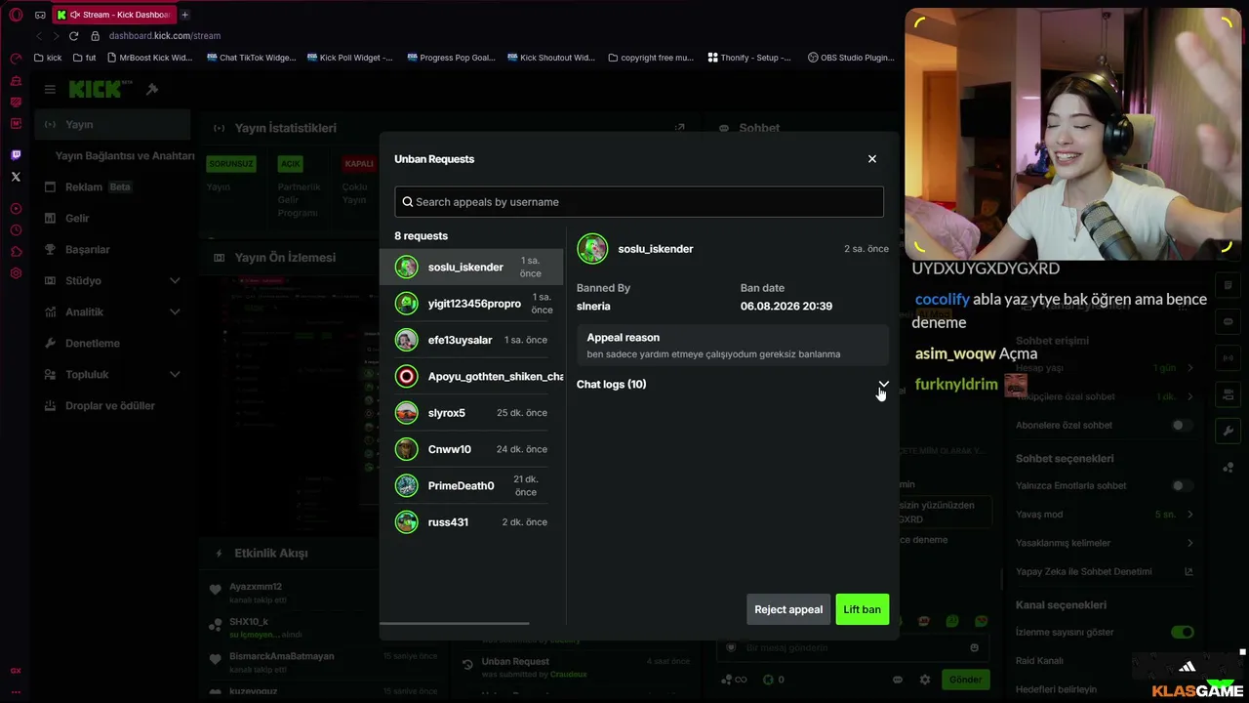Image resolution: width=1249 pixels, height=703 pixels.
Task: View Cnww10's unban request
Action: pos(471,449)
